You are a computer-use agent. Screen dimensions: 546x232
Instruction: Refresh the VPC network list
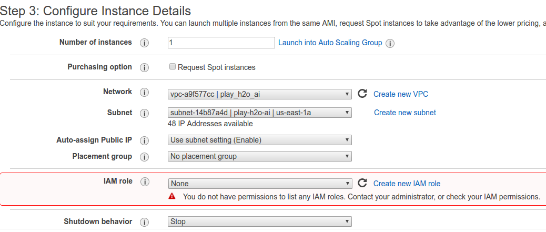[362, 94]
